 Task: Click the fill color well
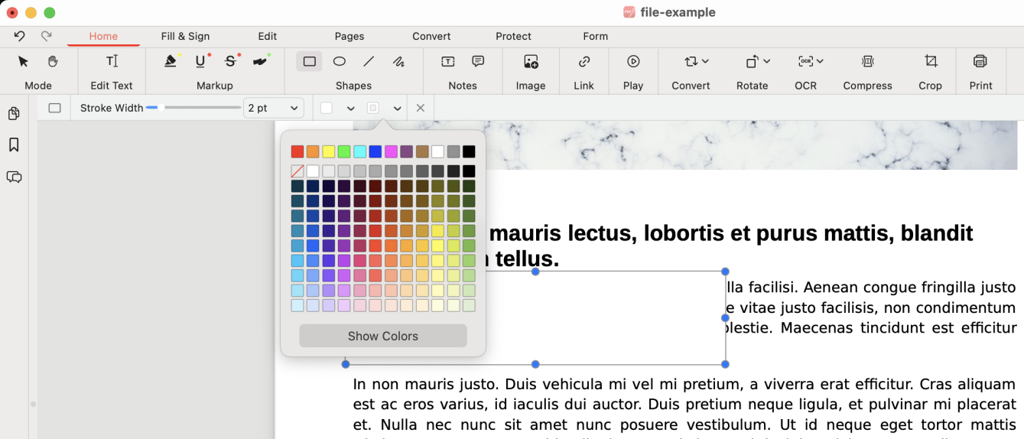click(373, 108)
